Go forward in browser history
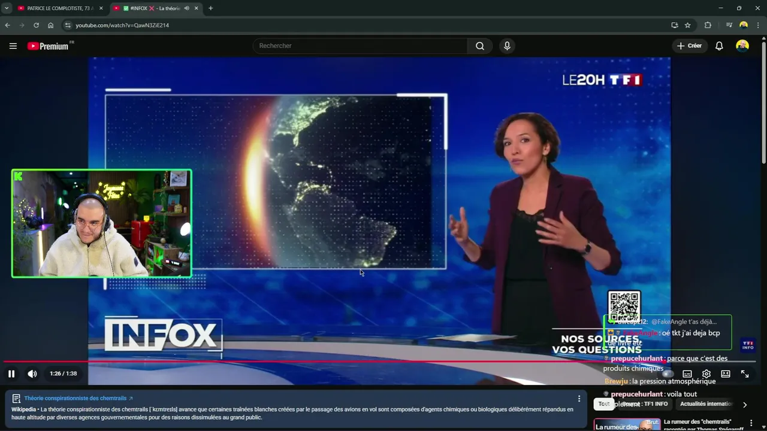The height and width of the screenshot is (431, 767). (22, 25)
